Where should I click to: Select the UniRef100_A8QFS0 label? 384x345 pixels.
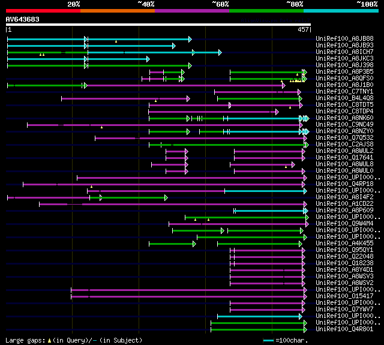click(x=344, y=78)
